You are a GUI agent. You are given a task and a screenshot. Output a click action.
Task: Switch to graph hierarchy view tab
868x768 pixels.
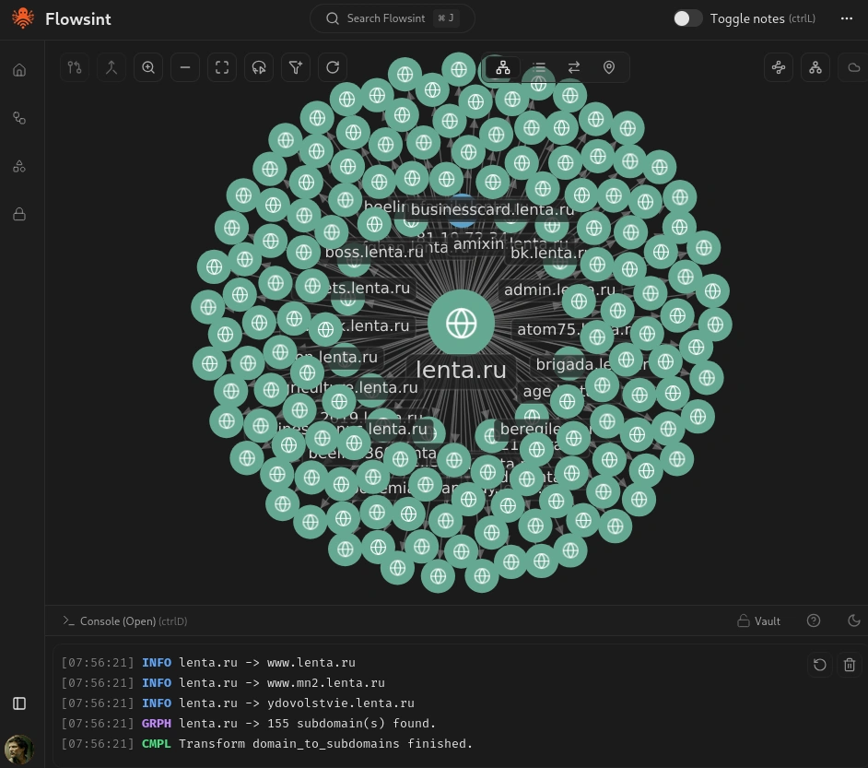tap(503, 67)
